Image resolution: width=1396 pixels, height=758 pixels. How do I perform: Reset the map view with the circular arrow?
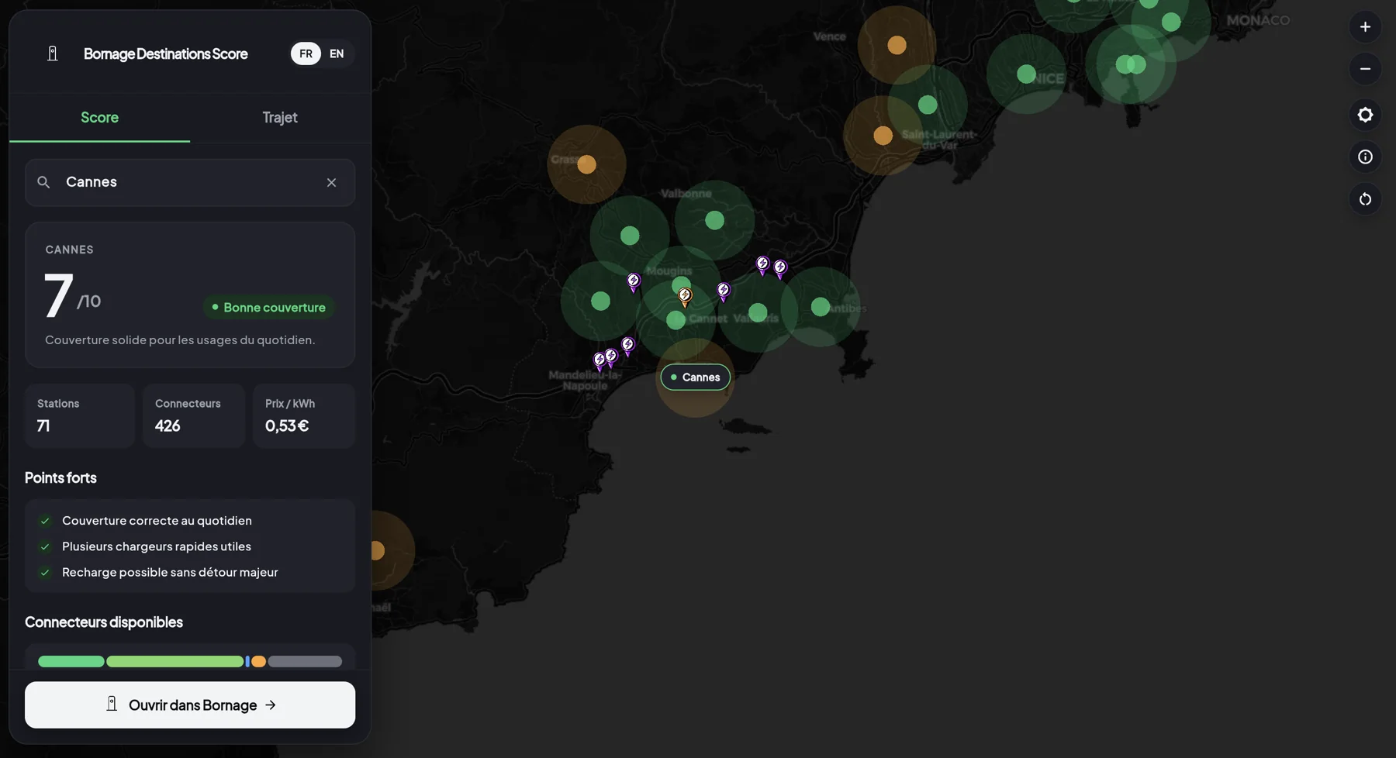tap(1365, 199)
